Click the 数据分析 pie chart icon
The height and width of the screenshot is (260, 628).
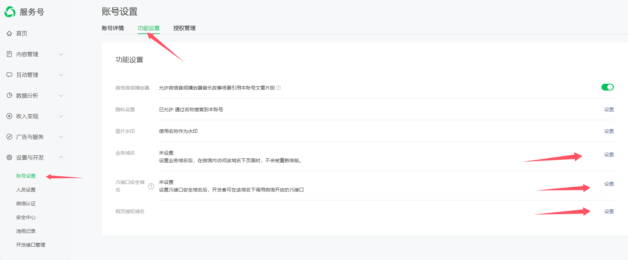pyautogui.click(x=9, y=95)
